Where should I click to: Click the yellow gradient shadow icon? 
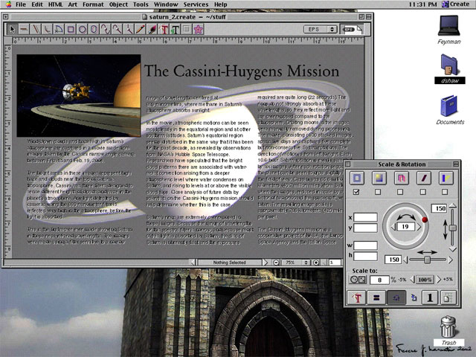point(379,178)
